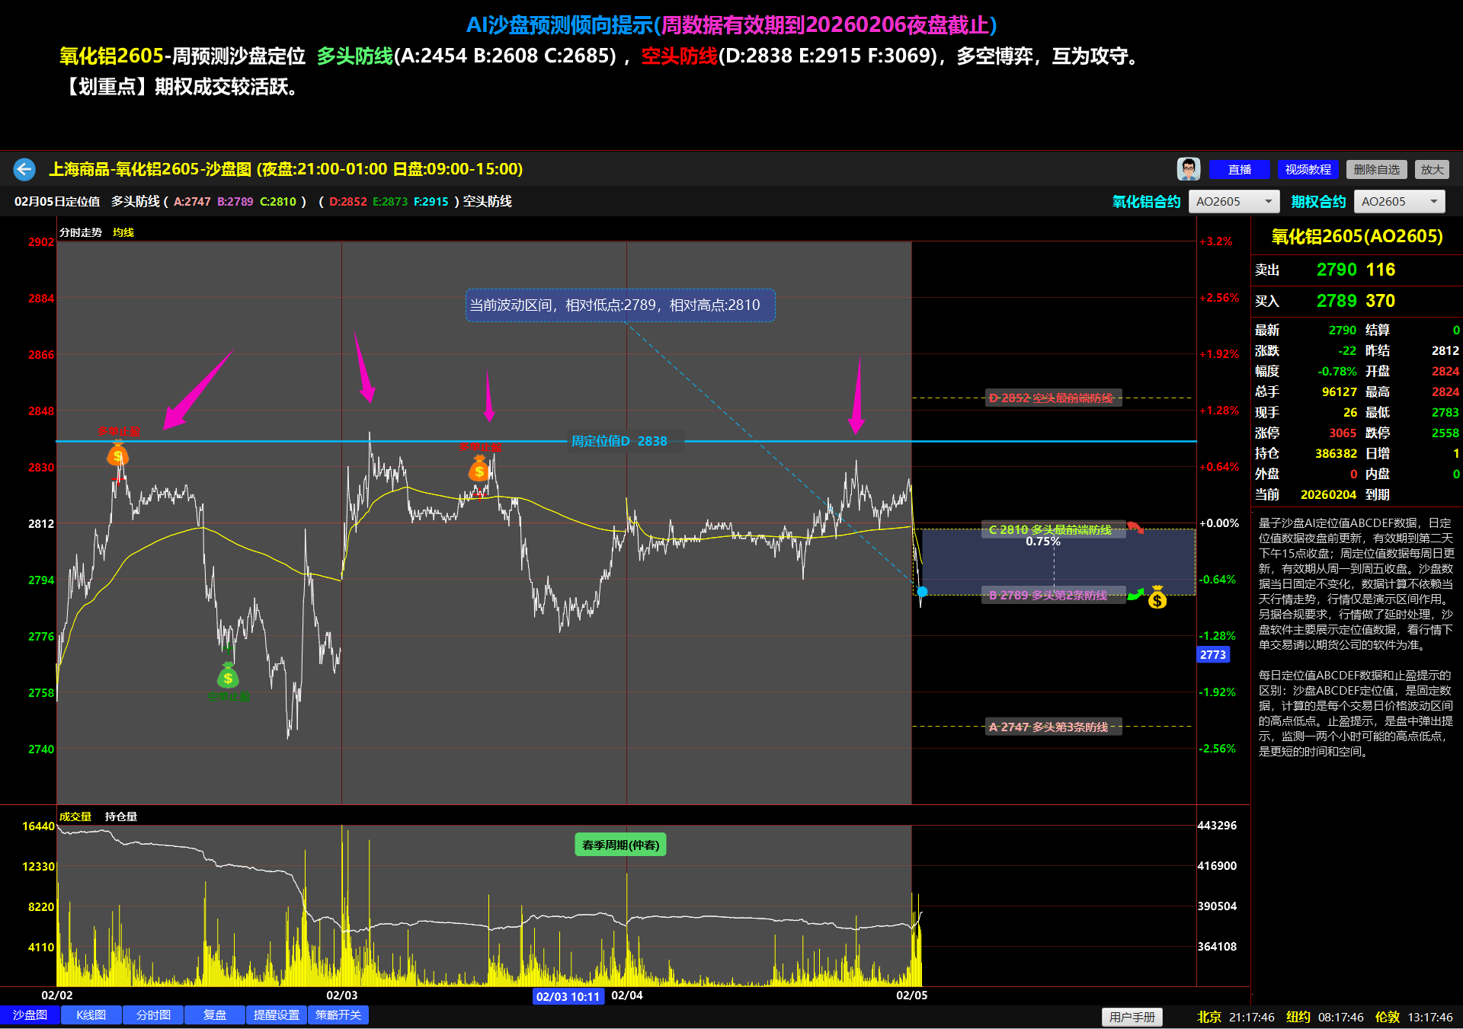Viewport: 1463px width, 1029px height.
Task: Switch to the K线图 tab
Action: click(91, 1015)
